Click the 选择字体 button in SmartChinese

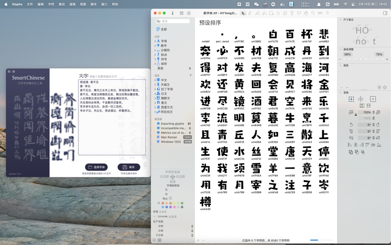tap(96, 167)
